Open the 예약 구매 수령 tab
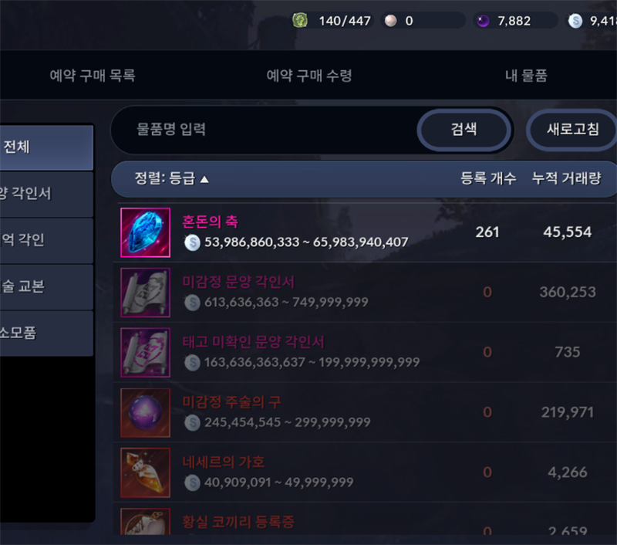The width and height of the screenshot is (617, 545). (309, 75)
